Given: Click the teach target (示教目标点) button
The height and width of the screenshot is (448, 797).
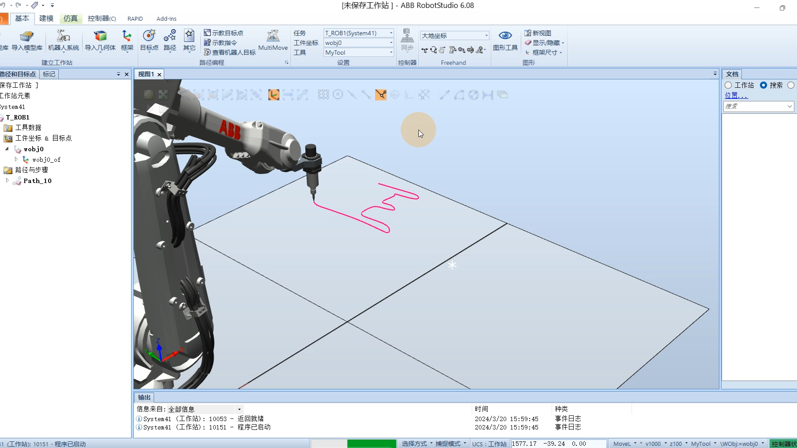Looking at the screenshot, I should [224, 33].
